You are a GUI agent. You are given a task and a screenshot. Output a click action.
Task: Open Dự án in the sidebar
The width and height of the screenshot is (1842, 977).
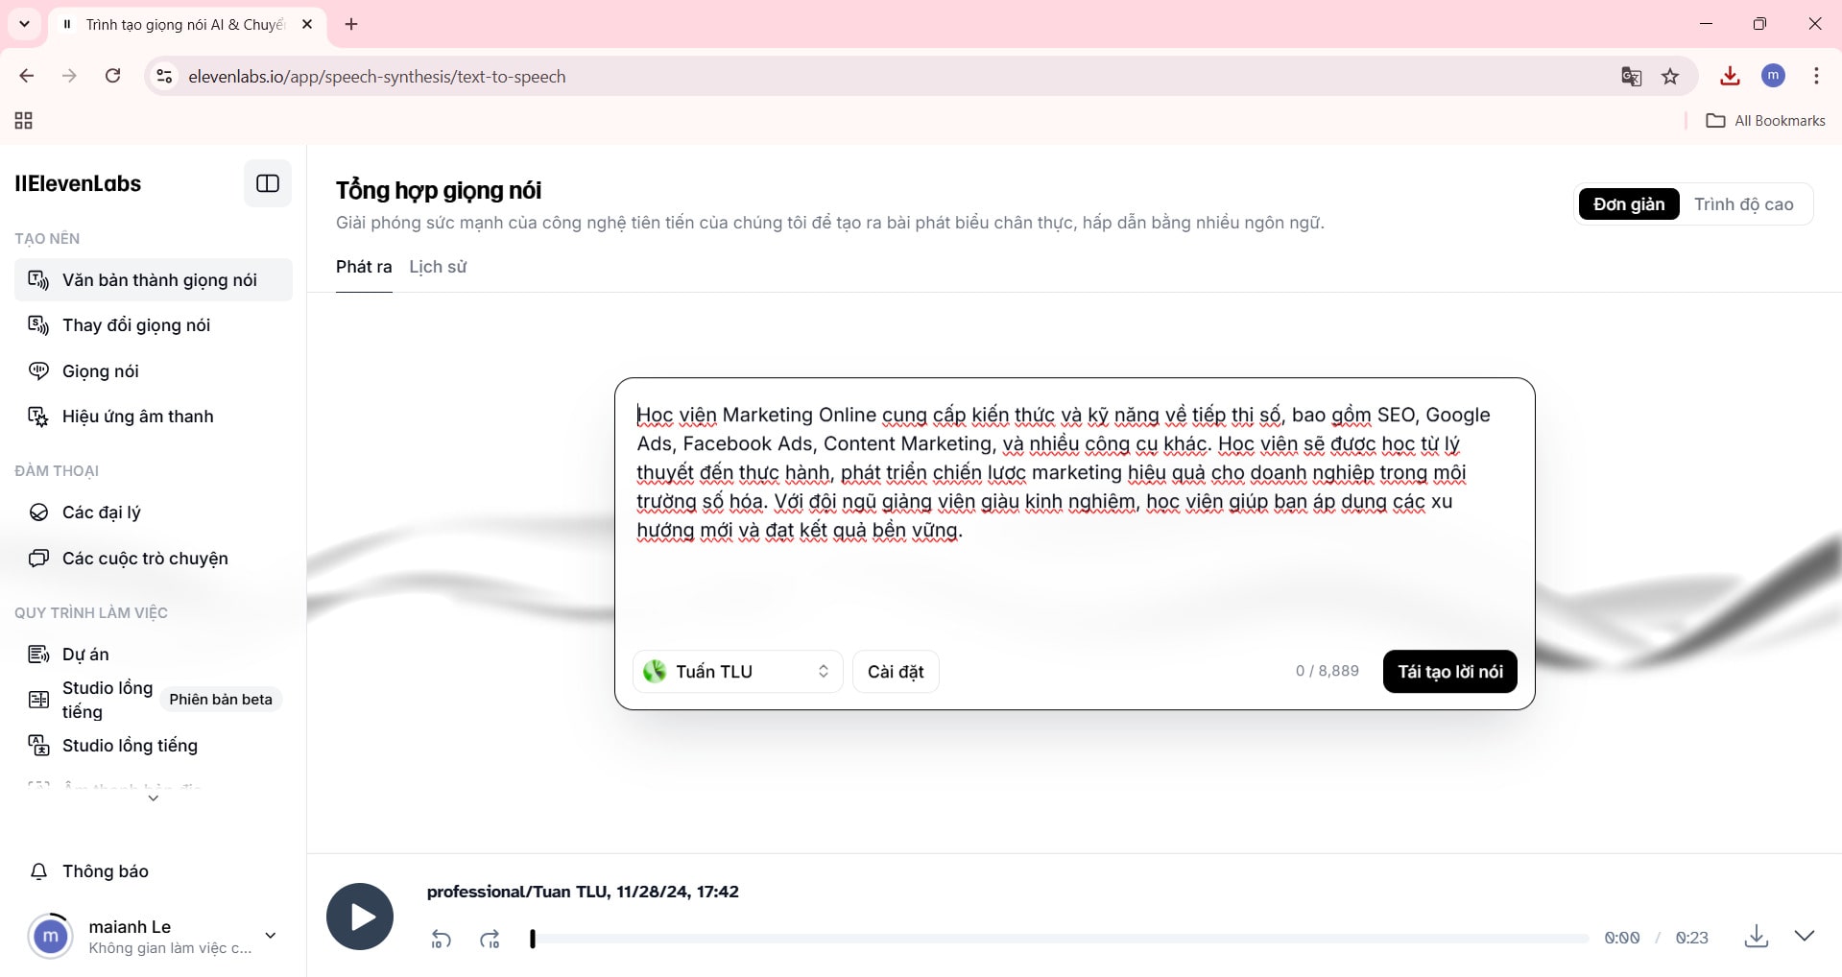coord(154,655)
